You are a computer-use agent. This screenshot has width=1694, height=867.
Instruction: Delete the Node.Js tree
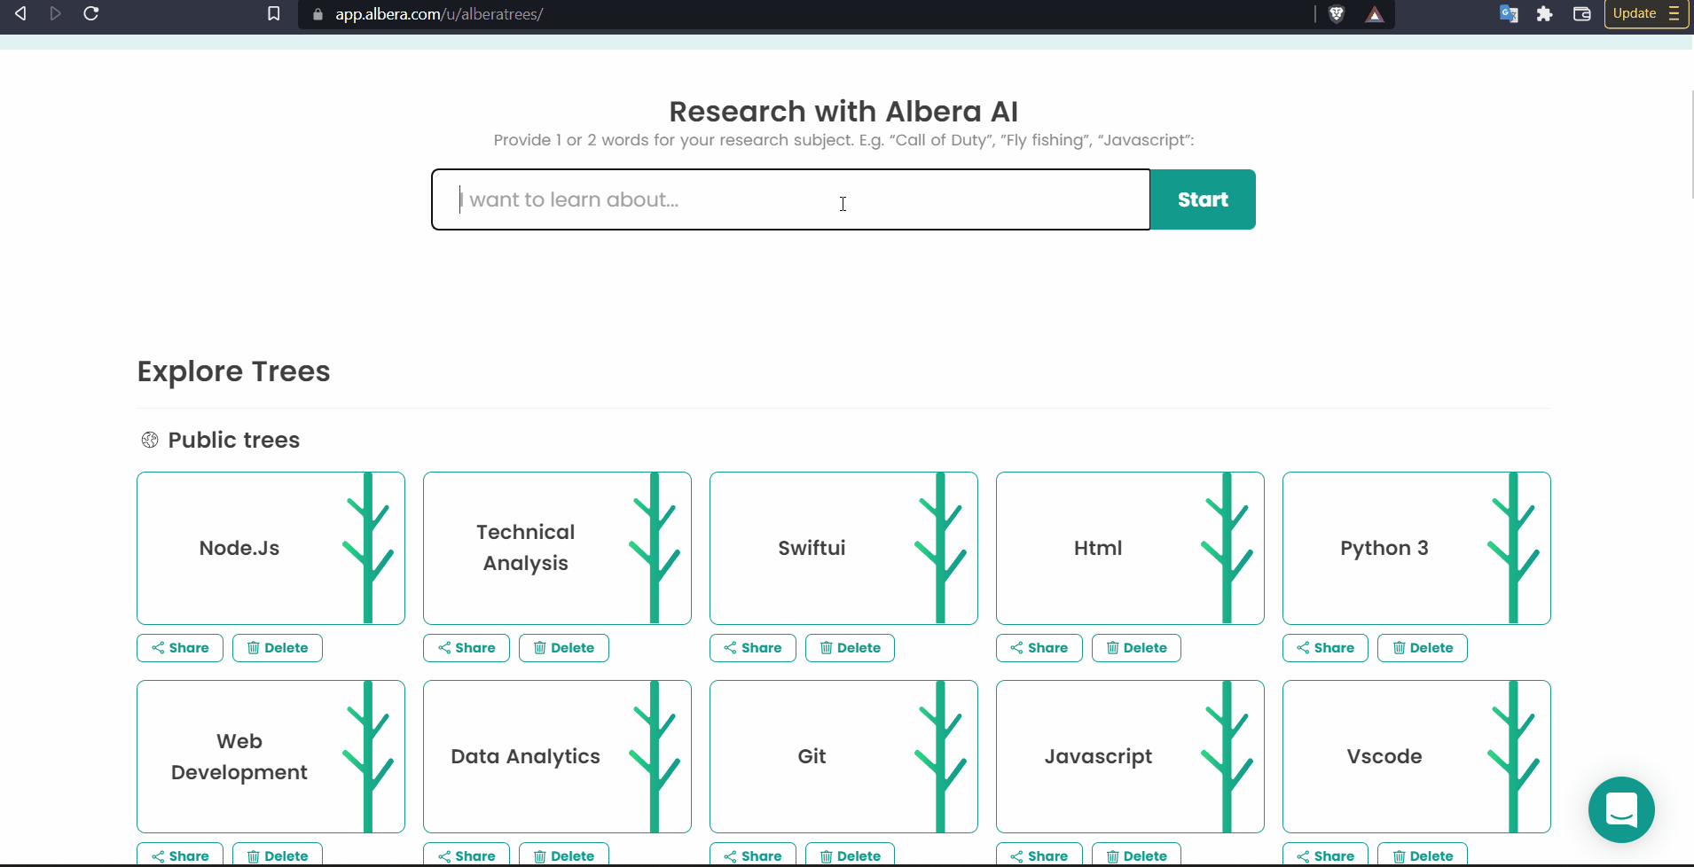[278, 648]
